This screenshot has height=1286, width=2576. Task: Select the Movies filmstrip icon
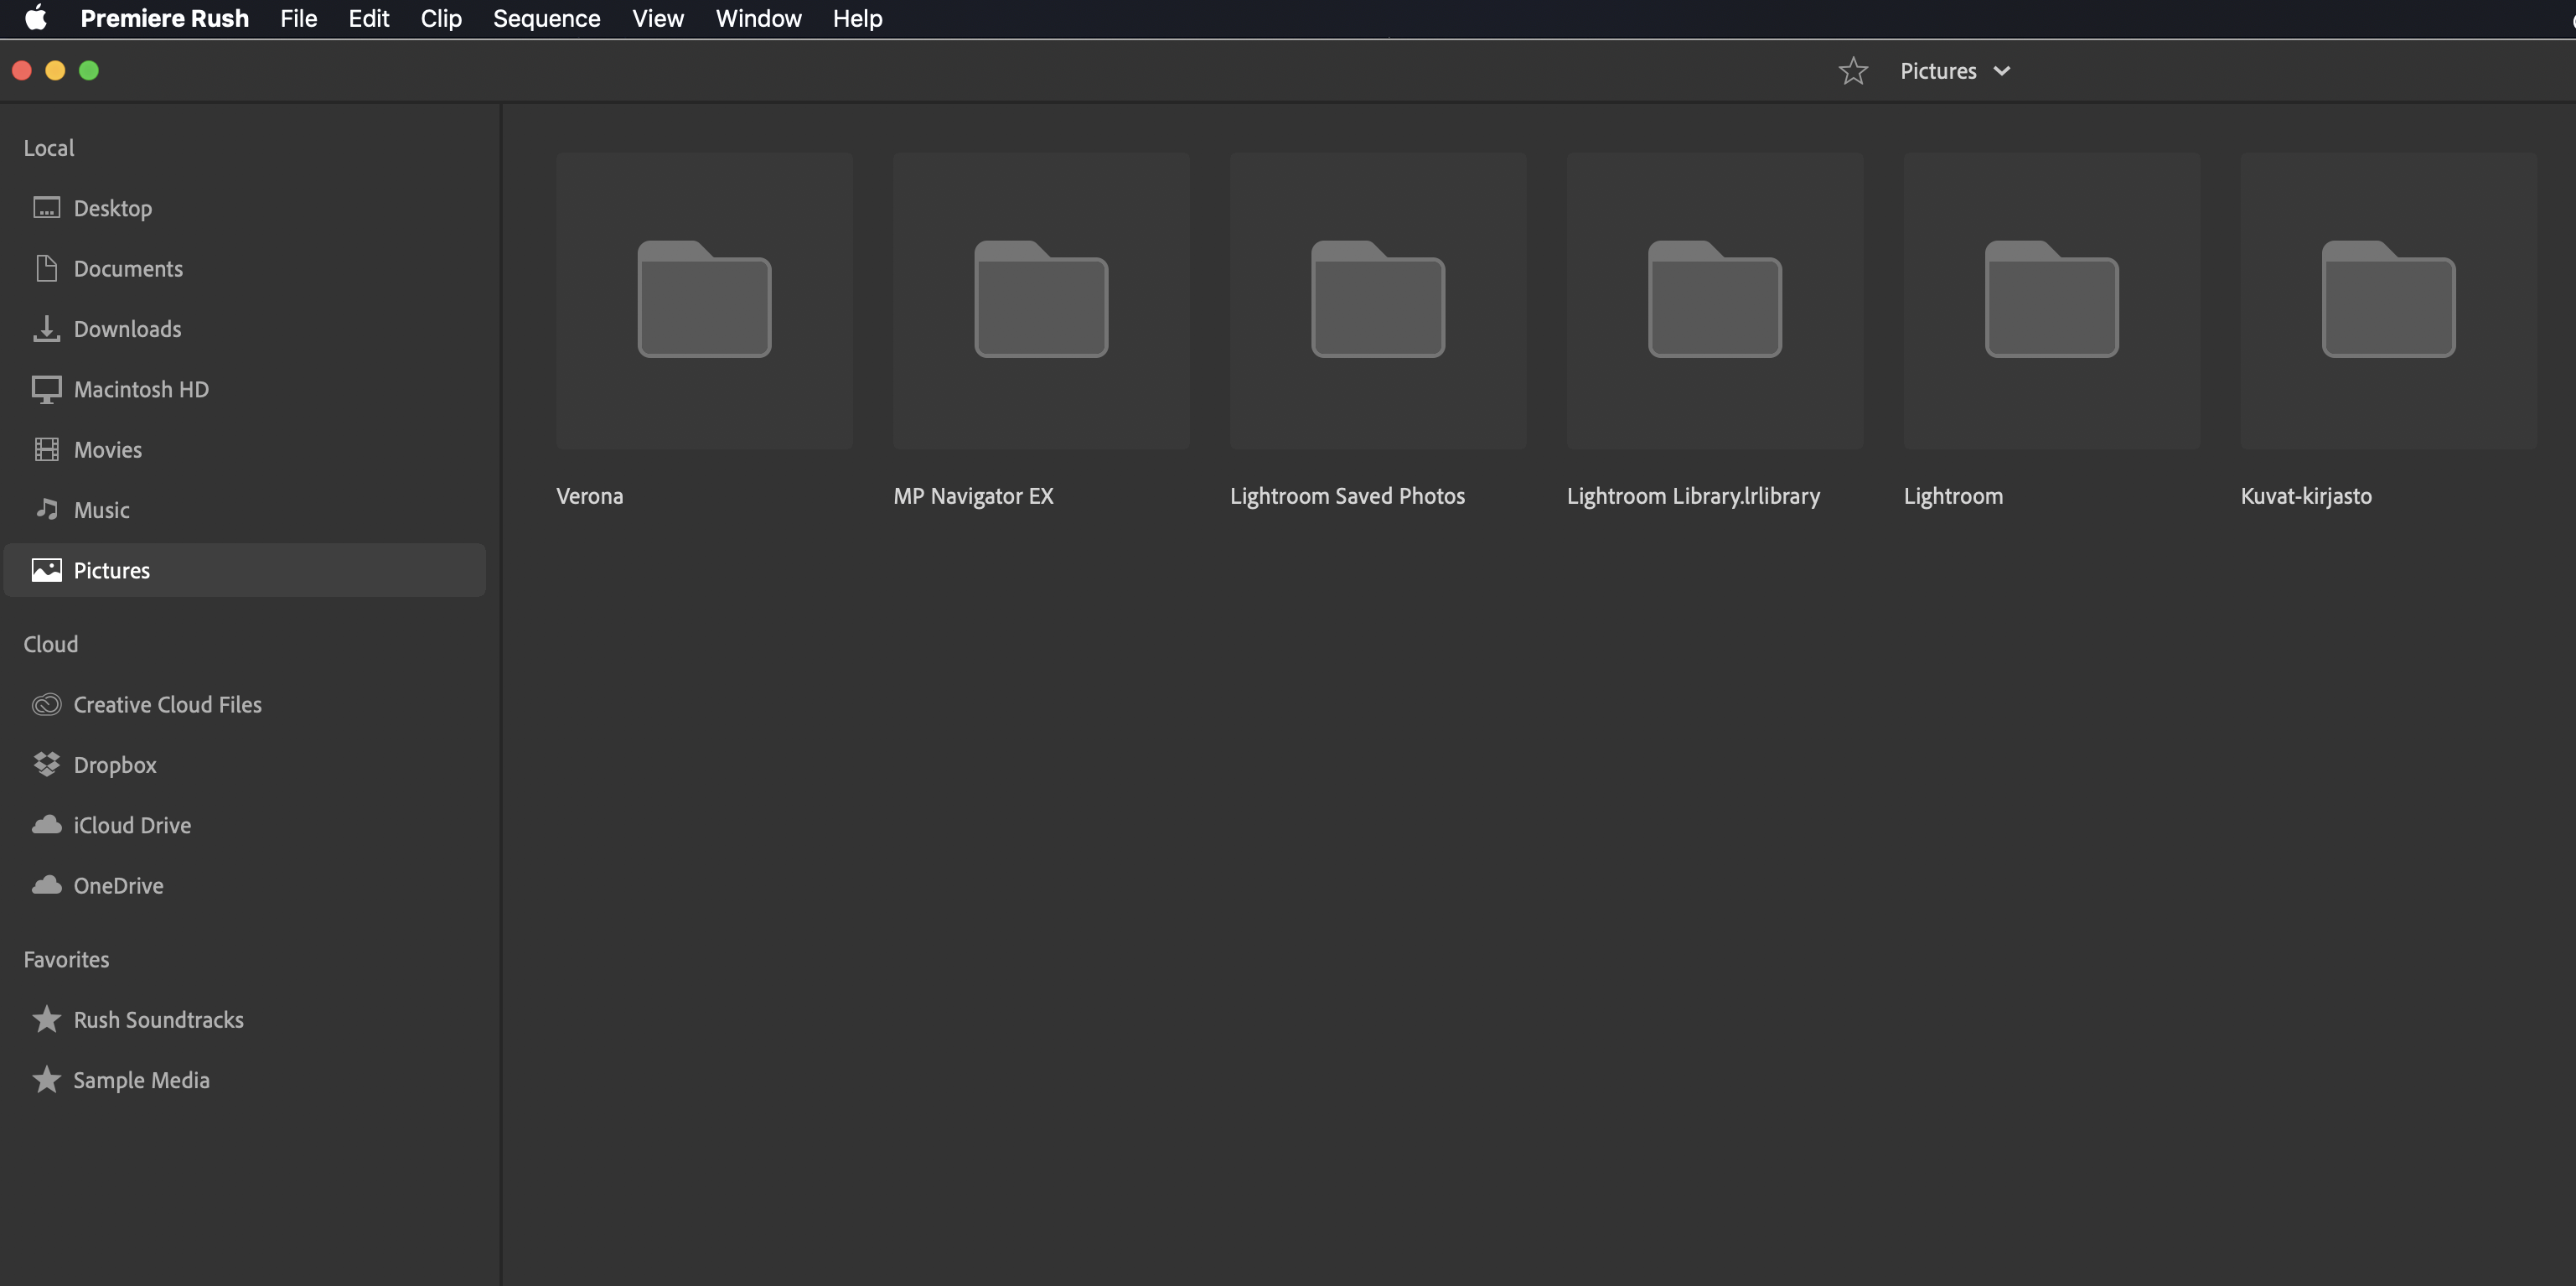[x=46, y=449]
